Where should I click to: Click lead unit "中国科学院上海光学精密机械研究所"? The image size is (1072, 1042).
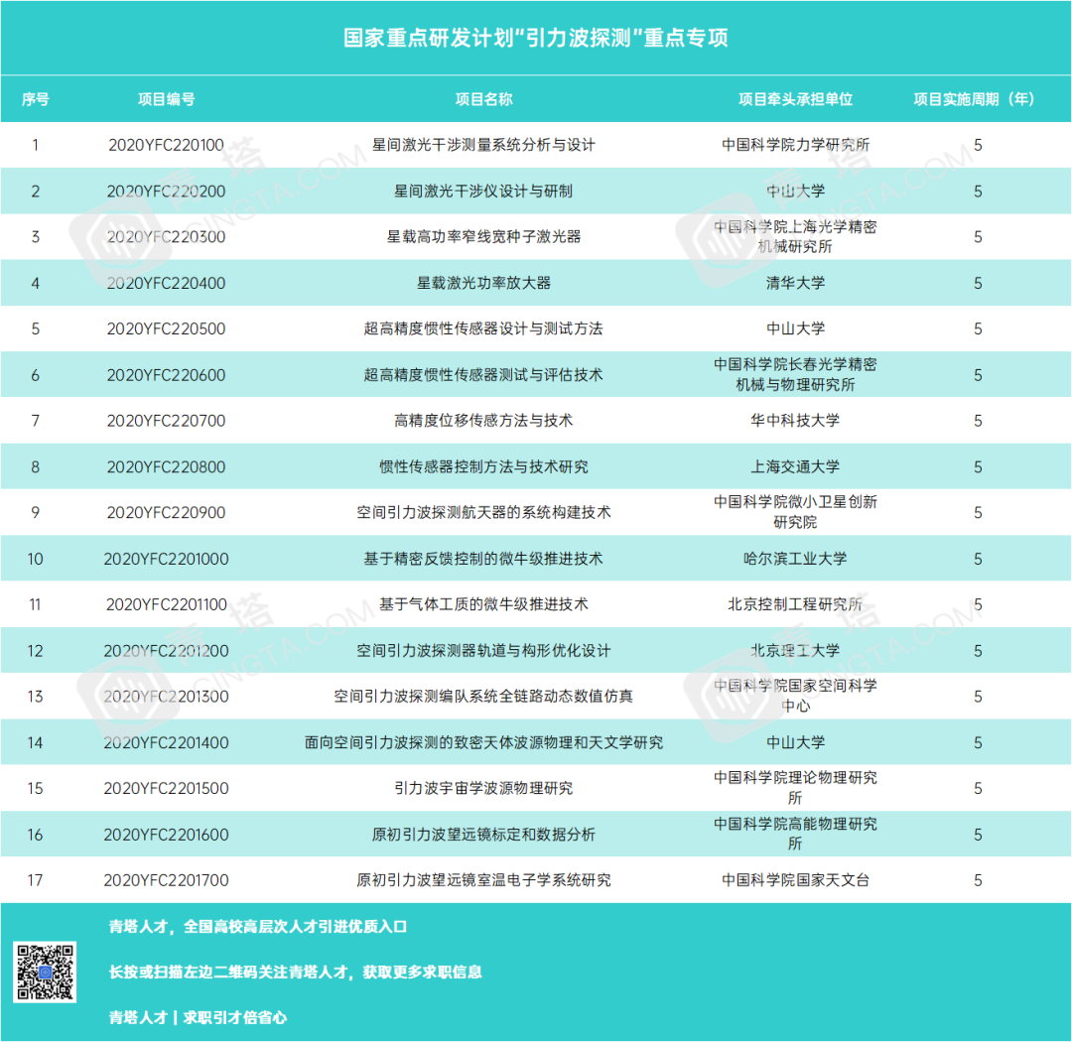(795, 236)
